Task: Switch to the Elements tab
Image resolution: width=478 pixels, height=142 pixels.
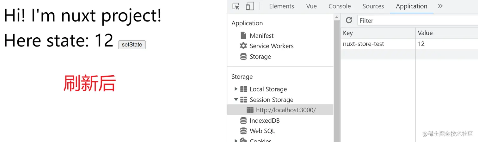Action: click(x=281, y=6)
